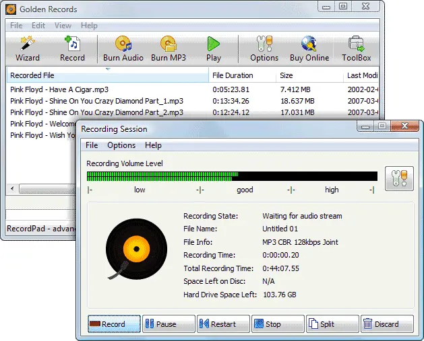The width and height of the screenshot is (424, 341).
Task: Sort list by Recorded File column header
Action: coord(107,76)
